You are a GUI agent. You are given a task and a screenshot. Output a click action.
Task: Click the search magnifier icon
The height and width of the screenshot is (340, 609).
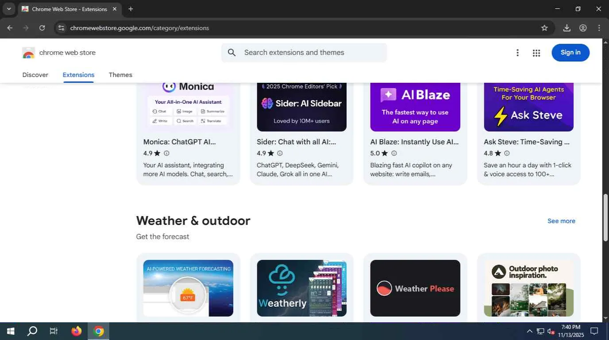pos(231,53)
